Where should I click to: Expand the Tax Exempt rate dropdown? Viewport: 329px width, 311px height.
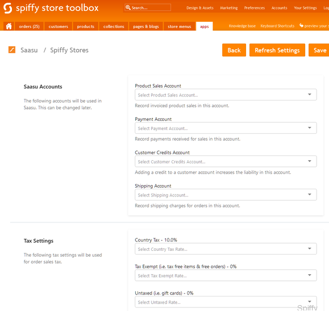(x=225, y=275)
